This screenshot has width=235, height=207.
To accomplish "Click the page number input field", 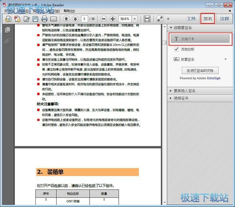I will (84, 19).
